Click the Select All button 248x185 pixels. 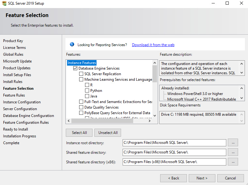[79, 133]
